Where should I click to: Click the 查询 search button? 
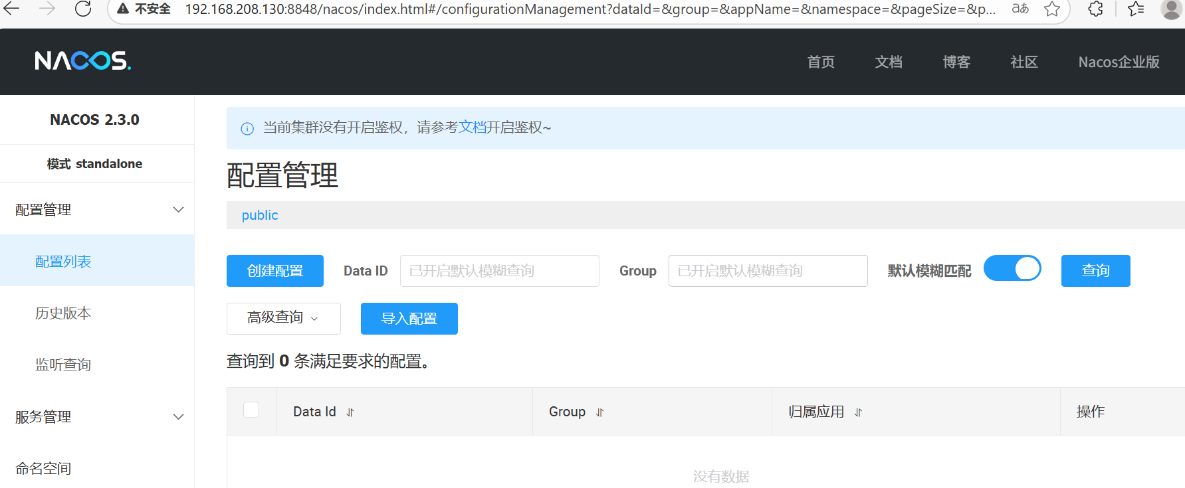(1096, 271)
